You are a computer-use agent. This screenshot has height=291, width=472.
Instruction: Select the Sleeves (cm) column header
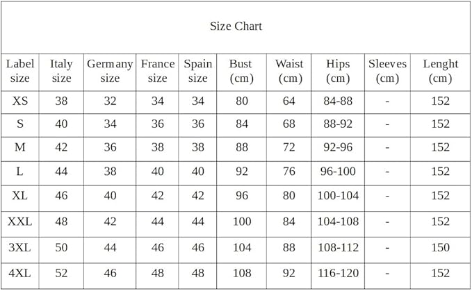click(387, 71)
